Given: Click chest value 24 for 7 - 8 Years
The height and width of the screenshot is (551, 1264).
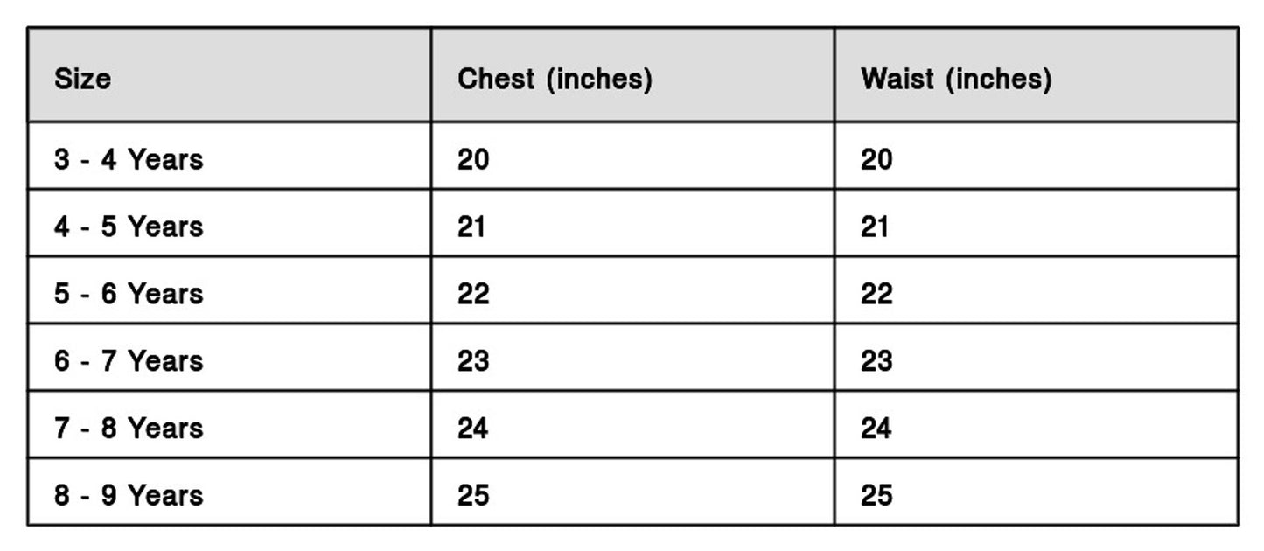Looking at the screenshot, I should [x=473, y=428].
